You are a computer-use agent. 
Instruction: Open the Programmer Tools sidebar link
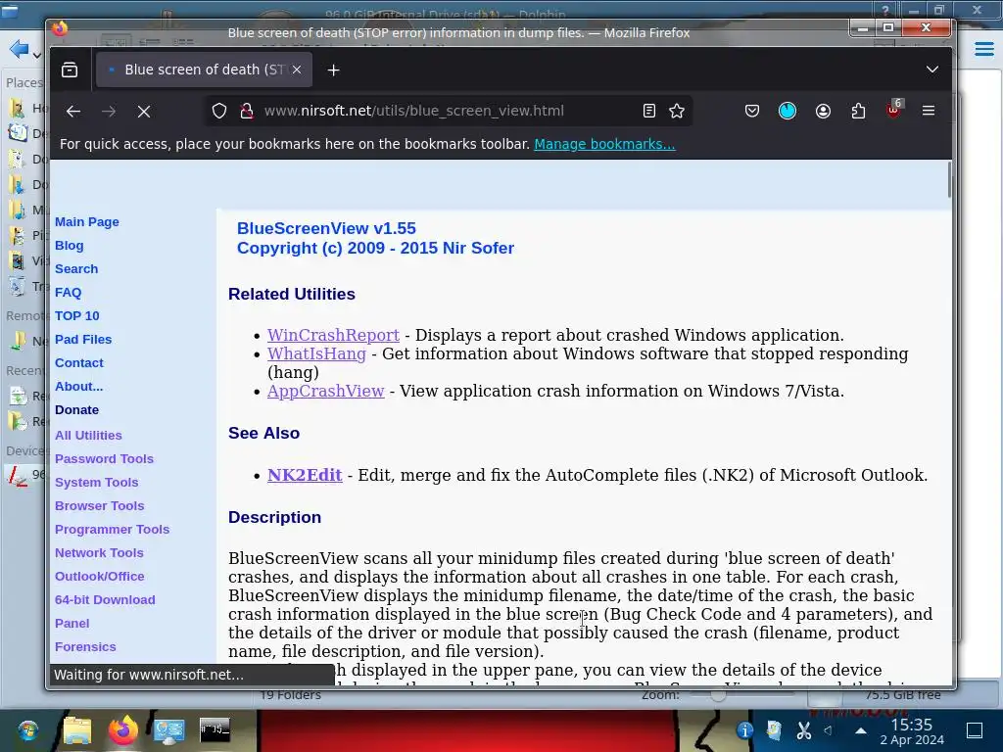[112, 530]
